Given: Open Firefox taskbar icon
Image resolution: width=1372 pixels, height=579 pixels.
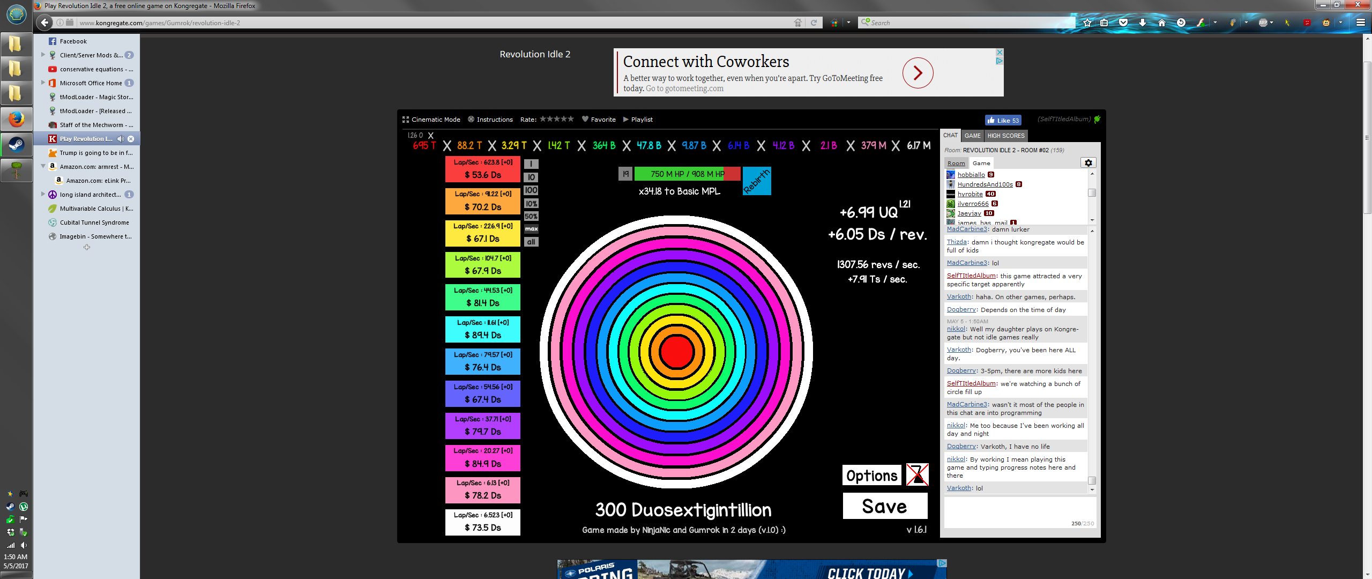Looking at the screenshot, I should 16,118.
